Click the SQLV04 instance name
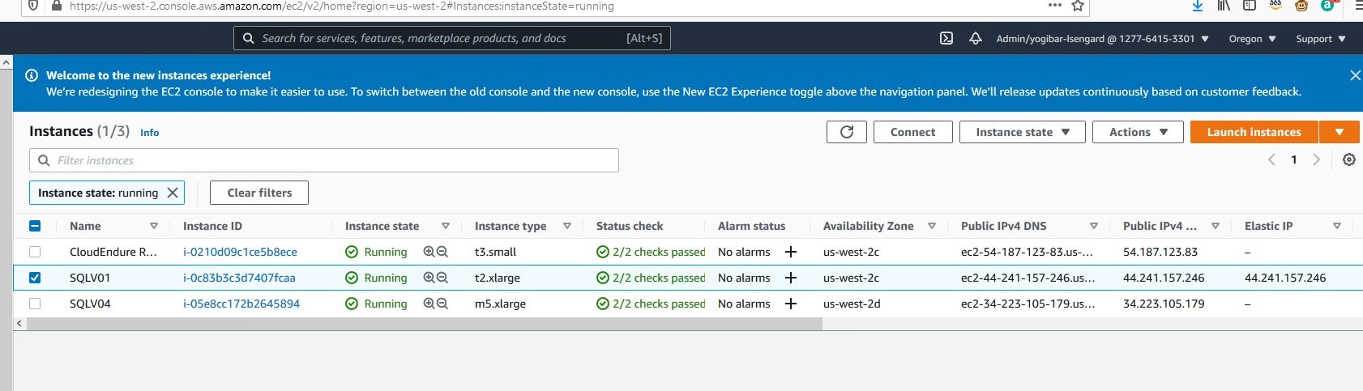The image size is (1363, 391). point(90,304)
